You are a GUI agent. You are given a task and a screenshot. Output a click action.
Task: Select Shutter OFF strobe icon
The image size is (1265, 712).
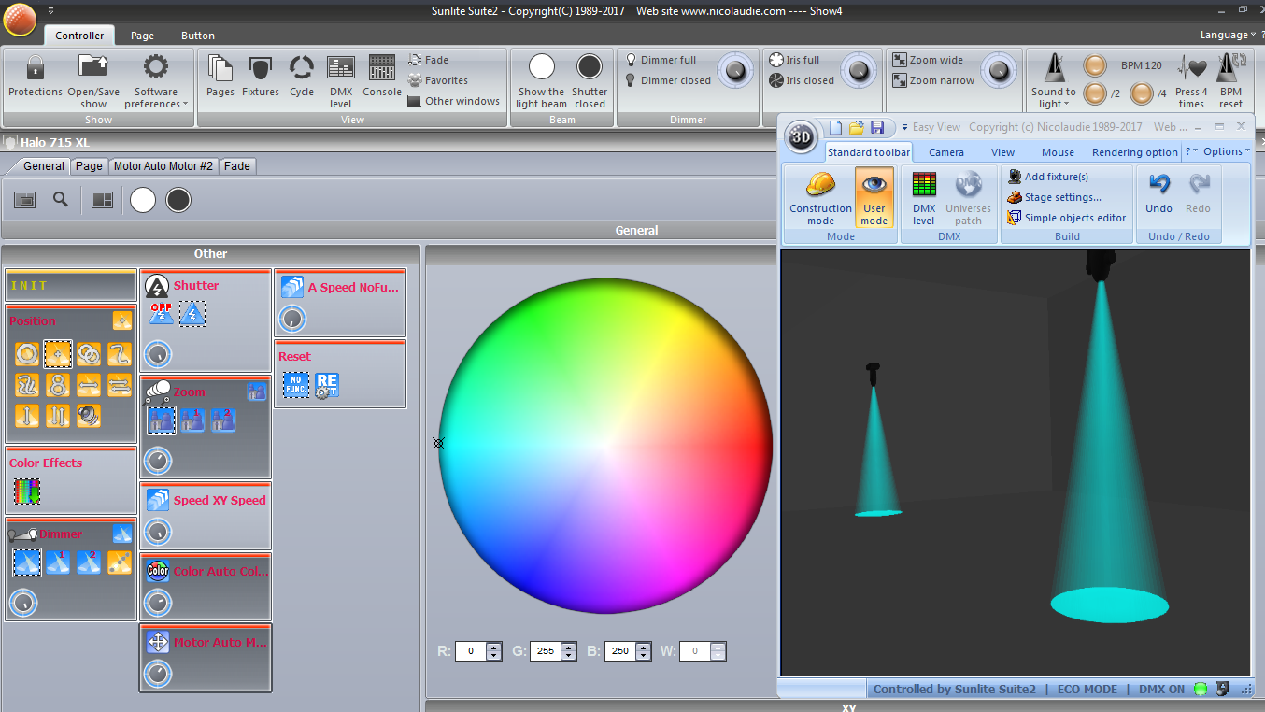tap(161, 313)
